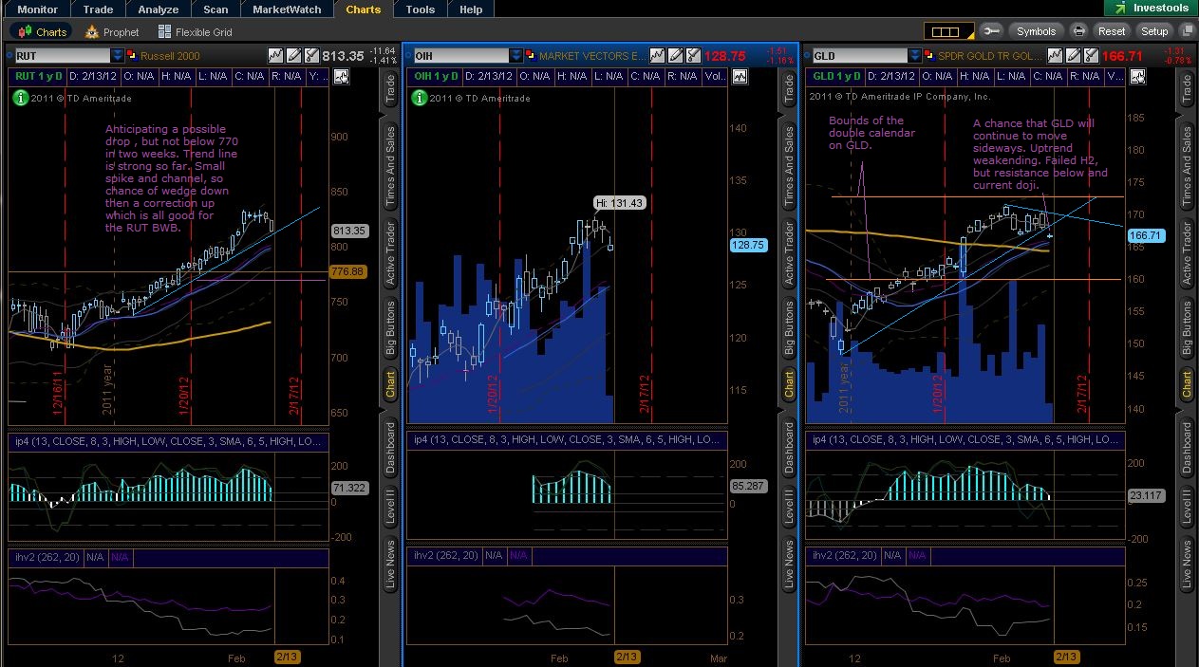1199x667 pixels.
Task: Select the drawing pencil tool on OIH chart
Action: pyautogui.click(x=676, y=56)
